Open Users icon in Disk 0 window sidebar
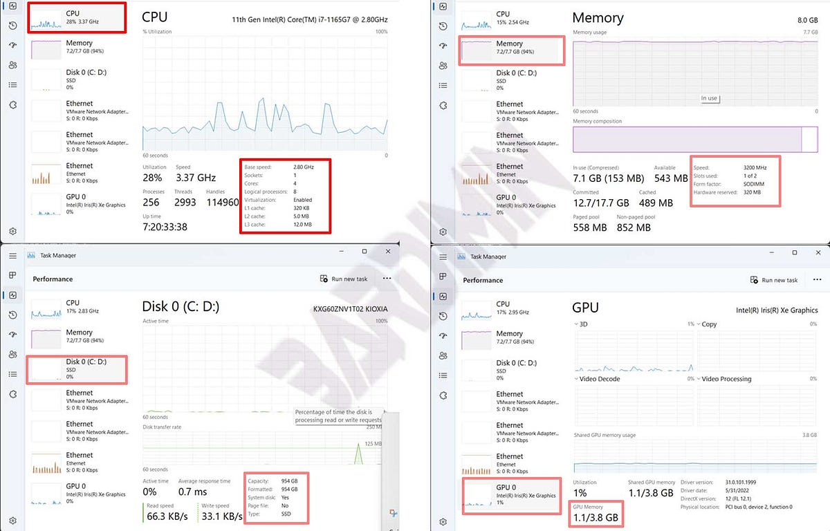This screenshot has width=830, height=531. (x=12, y=354)
